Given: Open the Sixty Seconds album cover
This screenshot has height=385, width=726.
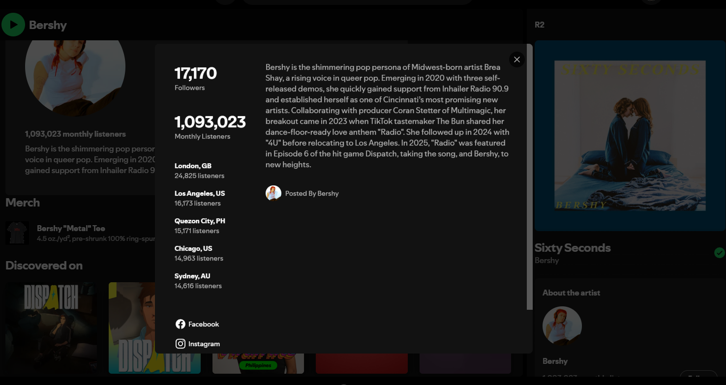Looking at the screenshot, I should click(x=630, y=136).
